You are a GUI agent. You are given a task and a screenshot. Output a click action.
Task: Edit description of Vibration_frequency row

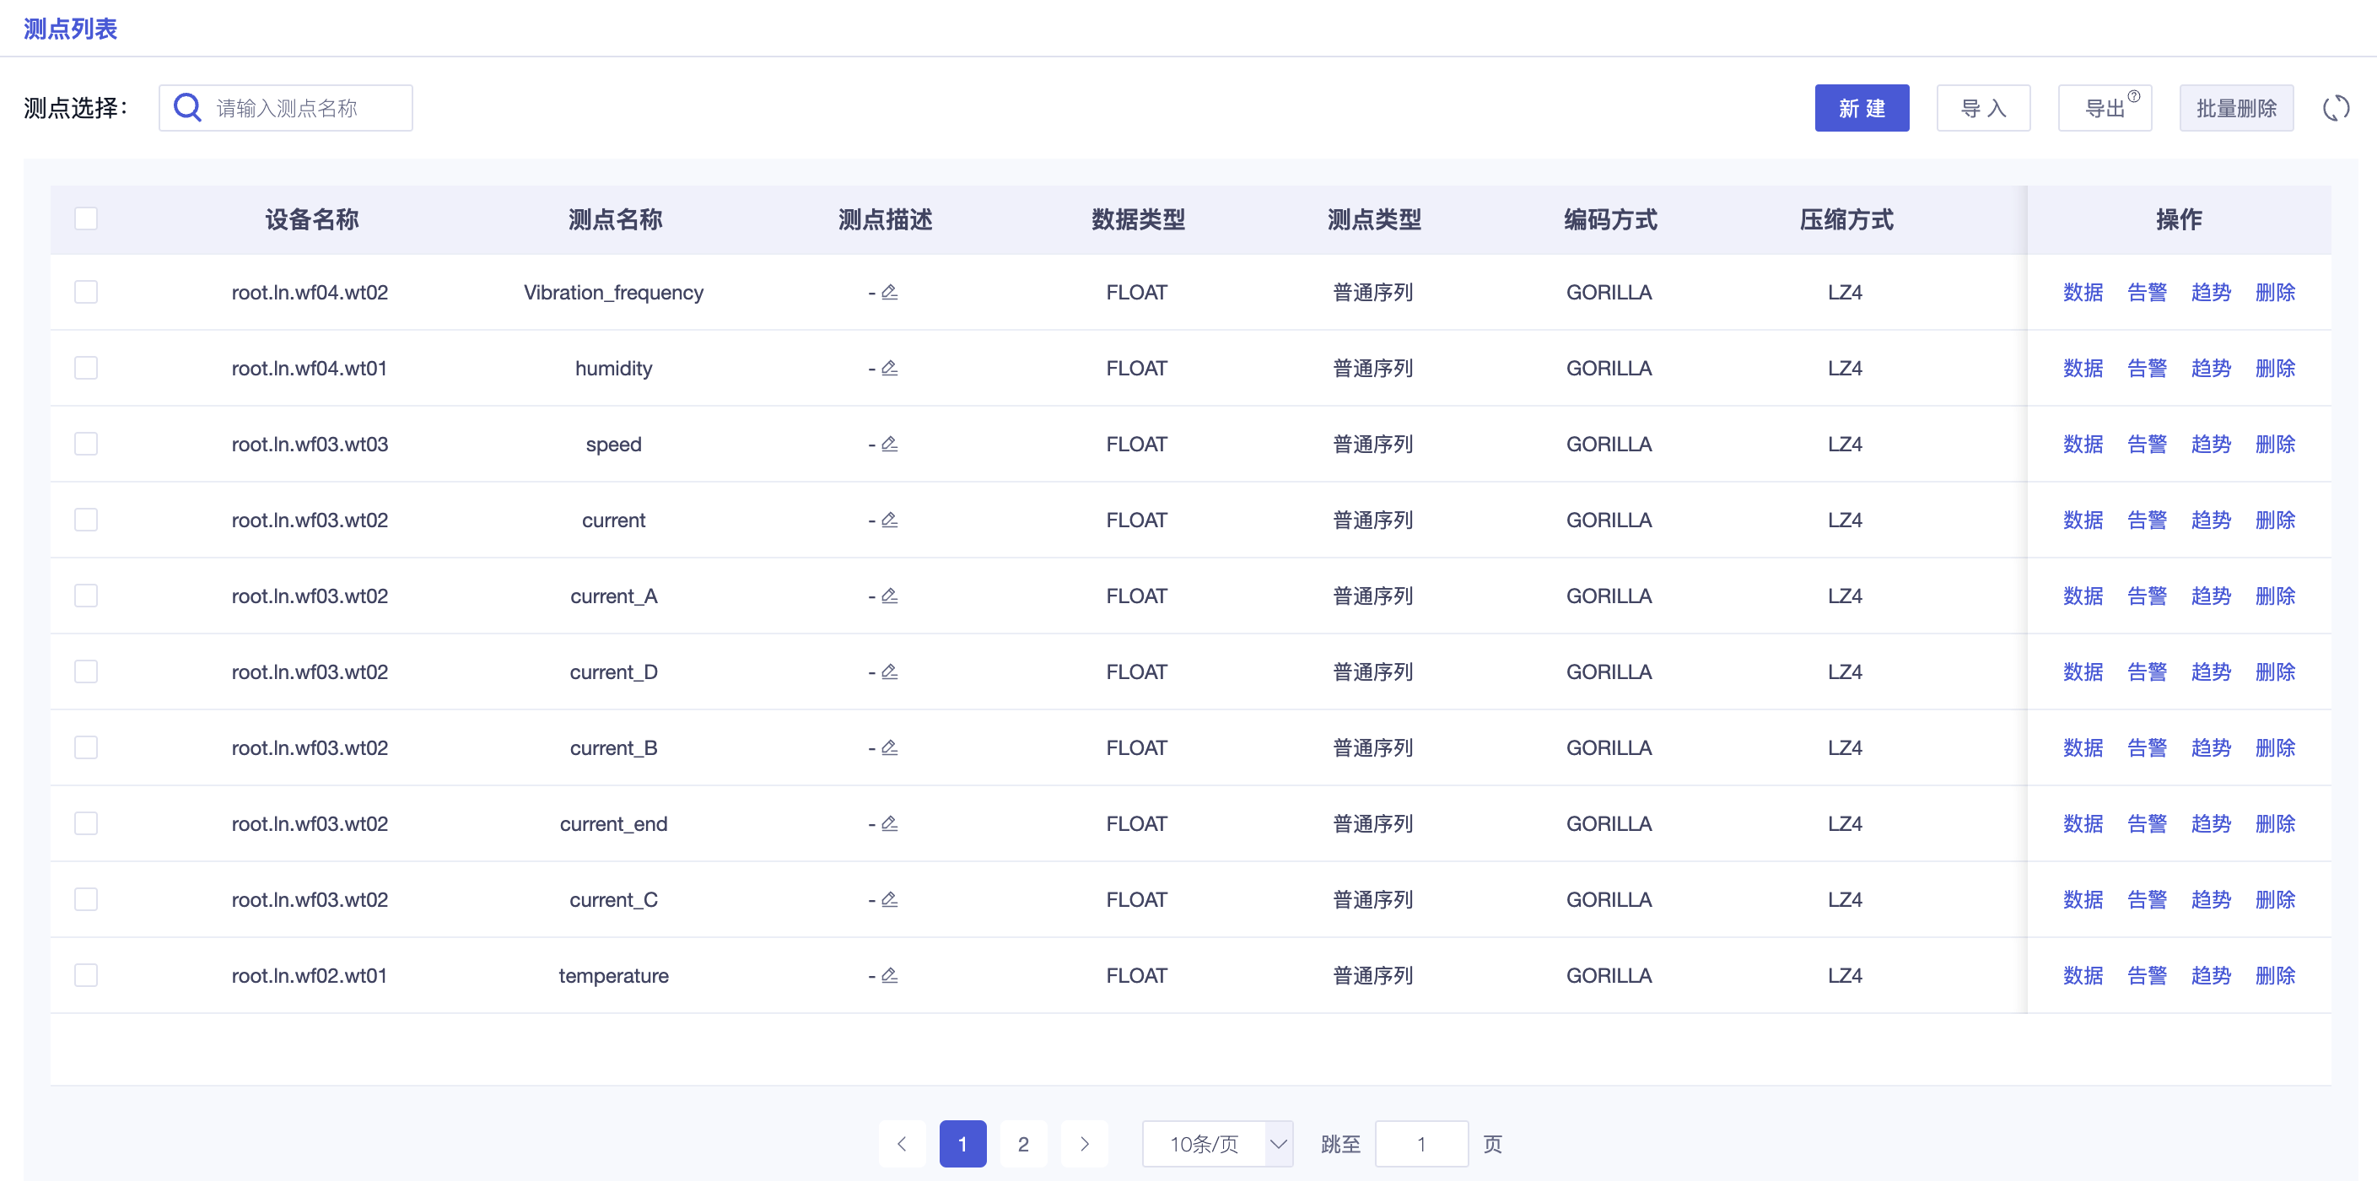(x=890, y=292)
